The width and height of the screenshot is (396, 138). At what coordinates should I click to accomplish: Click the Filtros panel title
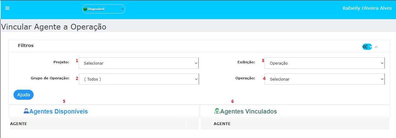[26, 45]
